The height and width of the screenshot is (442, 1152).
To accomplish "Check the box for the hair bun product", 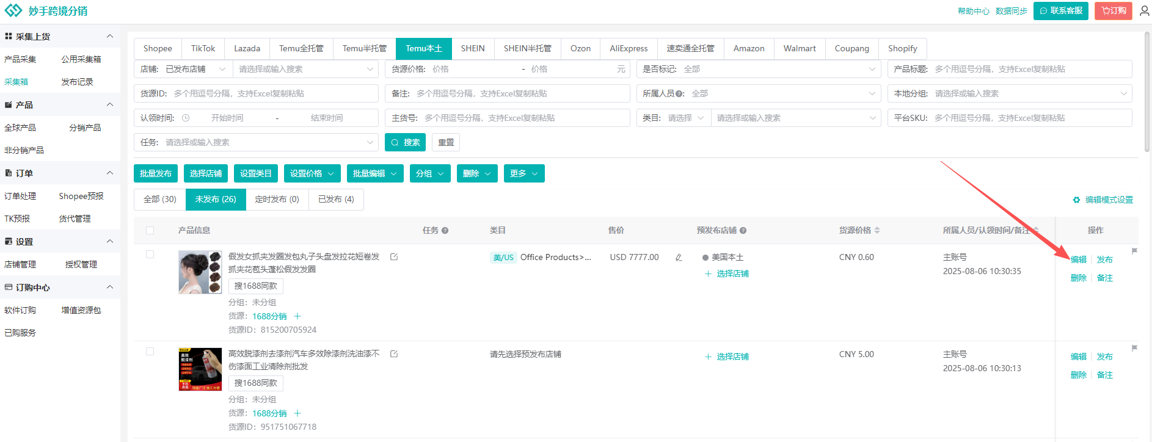I will click(150, 255).
